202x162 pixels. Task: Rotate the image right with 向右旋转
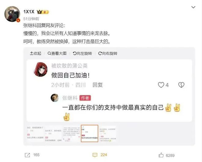[108, 53]
